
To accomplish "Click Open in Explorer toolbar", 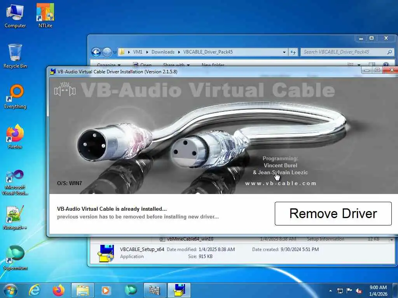I will [x=142, y=65].
